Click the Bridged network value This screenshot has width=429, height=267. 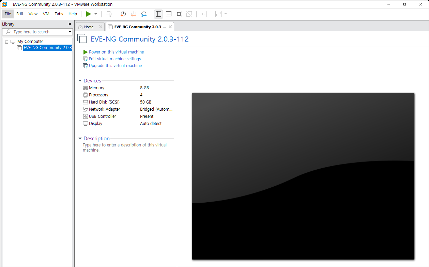tap(156, 109)
